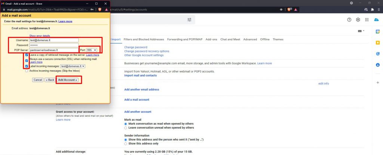The width and height of the screenshot is (383, 155).
Task: Click into the POP Server field
Action: pos(54,50)
